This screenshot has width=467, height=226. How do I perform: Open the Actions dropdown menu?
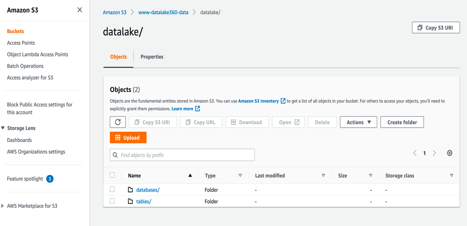click(358, 122)
